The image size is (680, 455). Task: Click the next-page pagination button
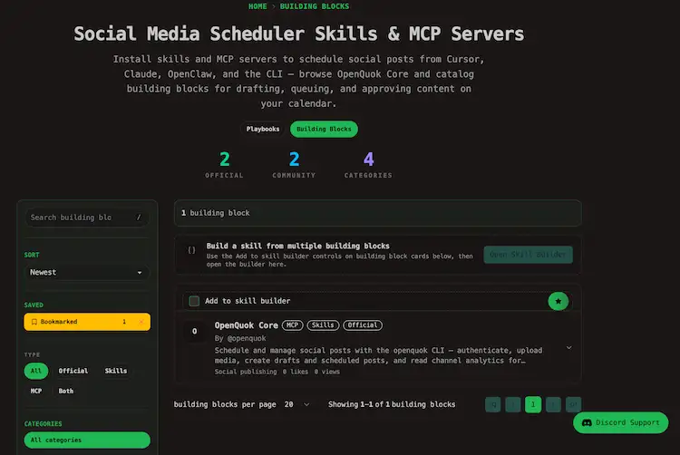(x=553, y=404)
